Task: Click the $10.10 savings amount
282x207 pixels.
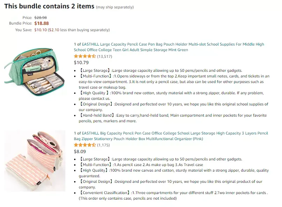Action: tap(41, 30)
